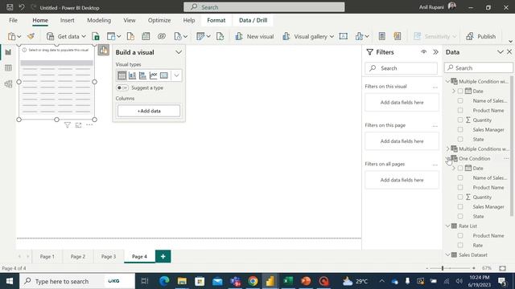
Task: Click the +Add data button
Action: coord(149,111)
